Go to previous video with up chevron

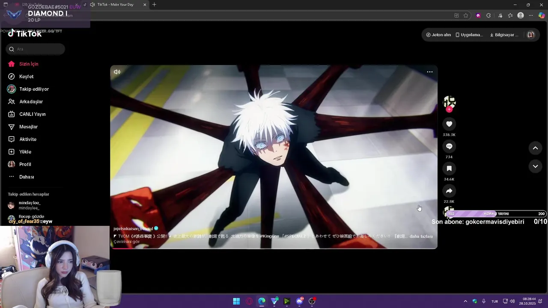point(535,148)
